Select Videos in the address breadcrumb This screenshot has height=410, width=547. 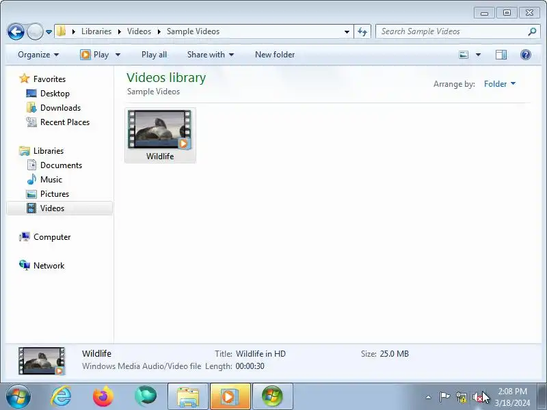[139, 31]
